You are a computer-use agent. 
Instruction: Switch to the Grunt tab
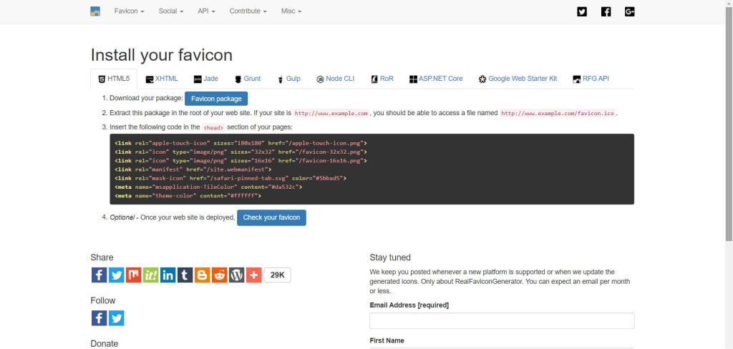click(x=248, y=79)
